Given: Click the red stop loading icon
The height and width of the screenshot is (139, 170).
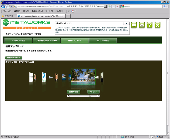Looking at the screenshot, I should 118,6.
